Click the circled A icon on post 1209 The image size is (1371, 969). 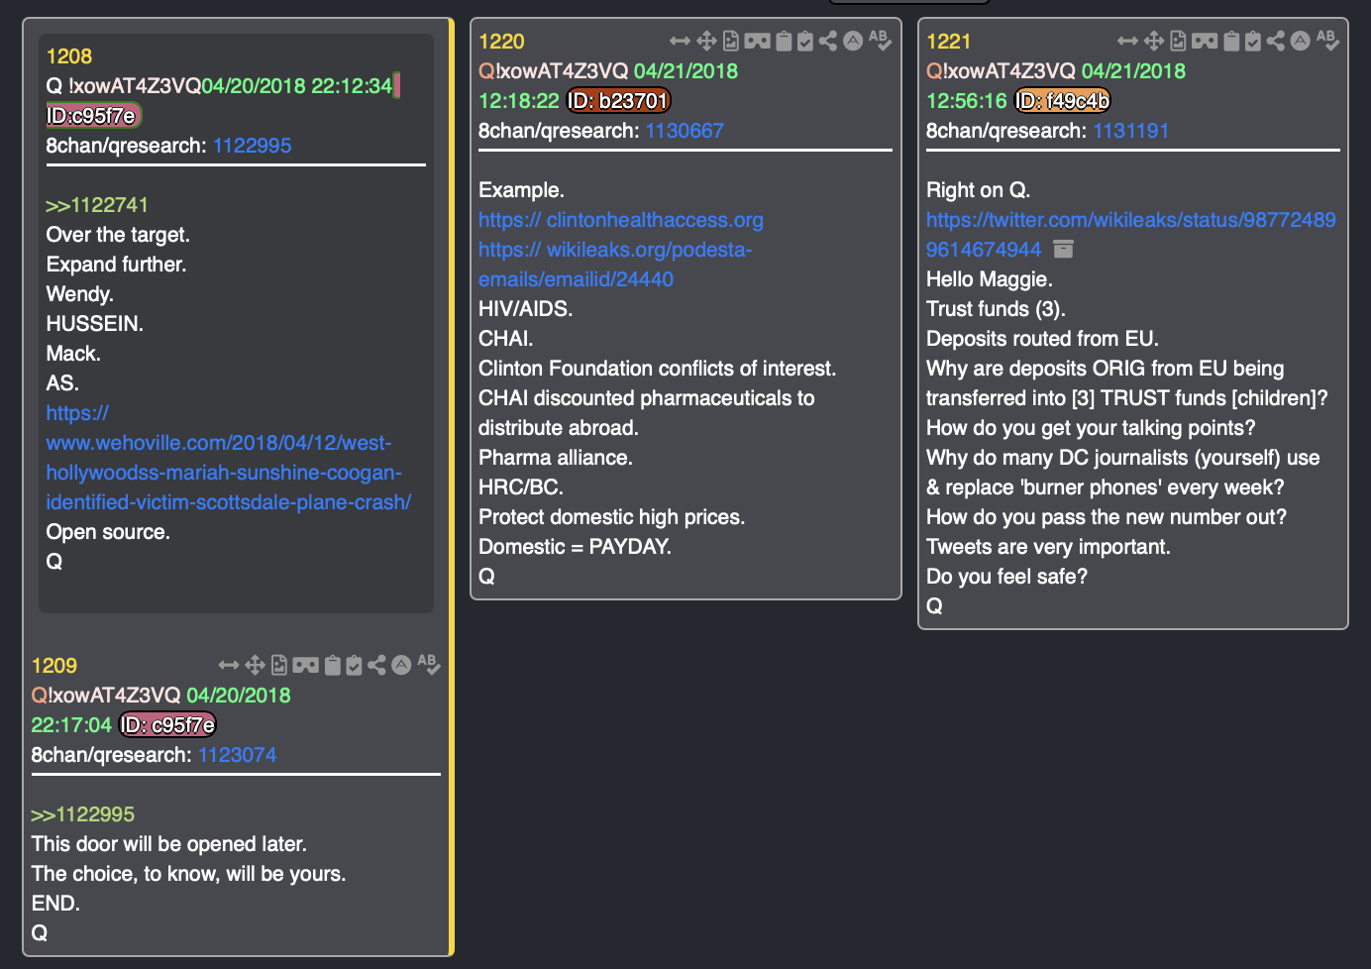click(401, 665)
